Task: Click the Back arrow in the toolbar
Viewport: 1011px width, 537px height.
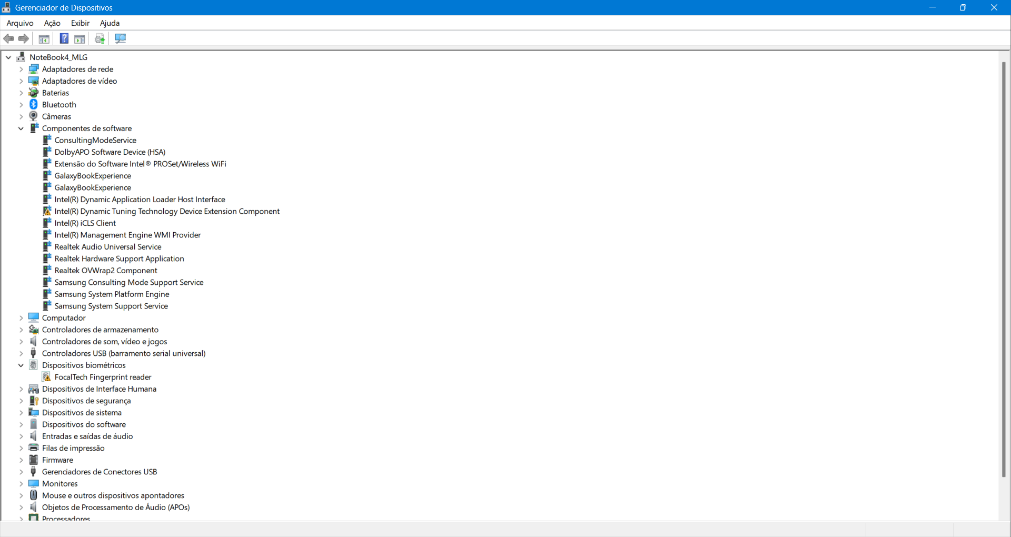Action: point(9,38)
